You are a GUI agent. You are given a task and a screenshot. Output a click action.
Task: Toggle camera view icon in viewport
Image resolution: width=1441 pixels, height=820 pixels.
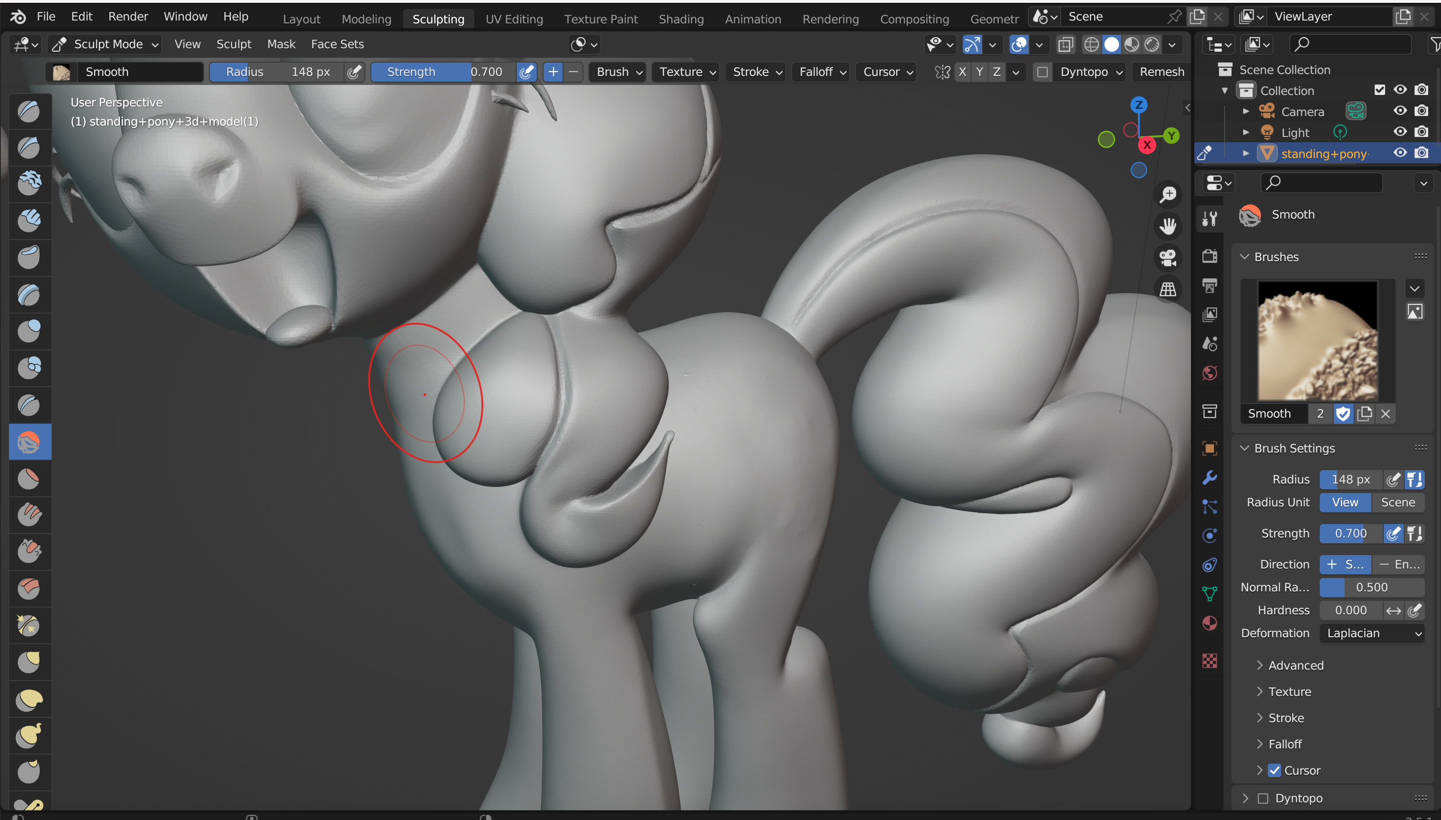[x=1168, y=258]
